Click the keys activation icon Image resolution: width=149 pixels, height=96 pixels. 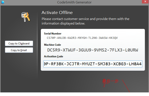tap(26, 17)
